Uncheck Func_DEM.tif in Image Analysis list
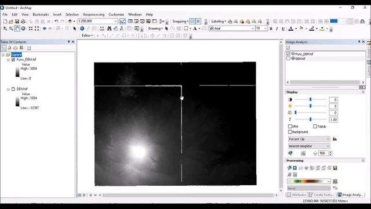 click(288, 54)
